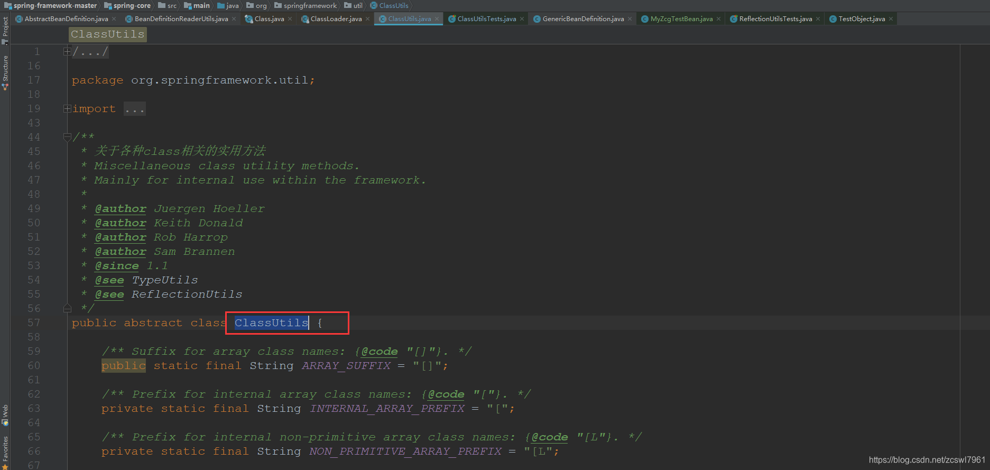
Task: Switch to TestObject.java tab
Action: pyautogui.click(x=862, y=19)
